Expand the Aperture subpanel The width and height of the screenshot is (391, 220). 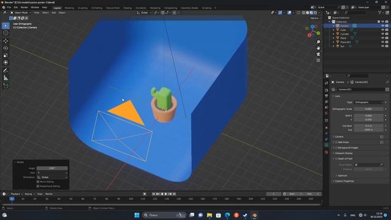pyautogui.click(x=342, y=175)
